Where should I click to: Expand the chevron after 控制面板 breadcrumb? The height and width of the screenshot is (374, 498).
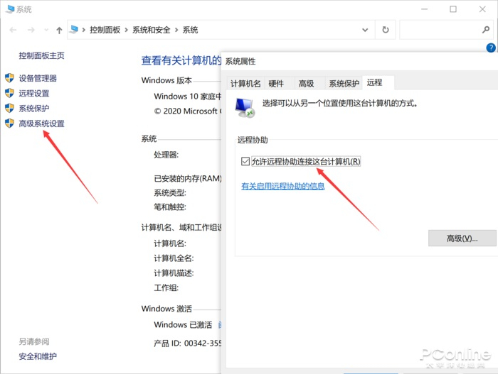[126, 30]
